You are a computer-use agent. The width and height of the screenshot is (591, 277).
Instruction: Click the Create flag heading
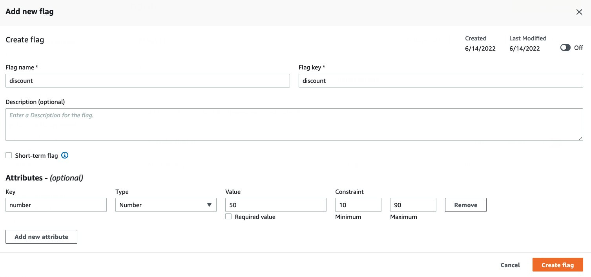25,40
